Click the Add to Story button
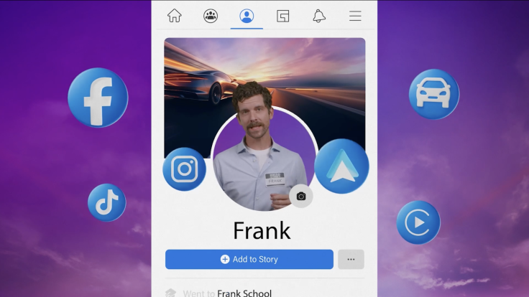This screenshot has height=297, width=529. (x=249, y=259)
